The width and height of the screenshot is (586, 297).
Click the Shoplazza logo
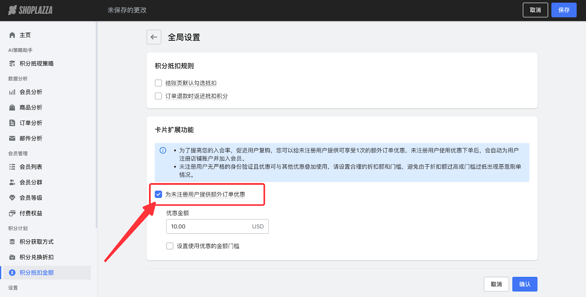(x=30, y=10)
